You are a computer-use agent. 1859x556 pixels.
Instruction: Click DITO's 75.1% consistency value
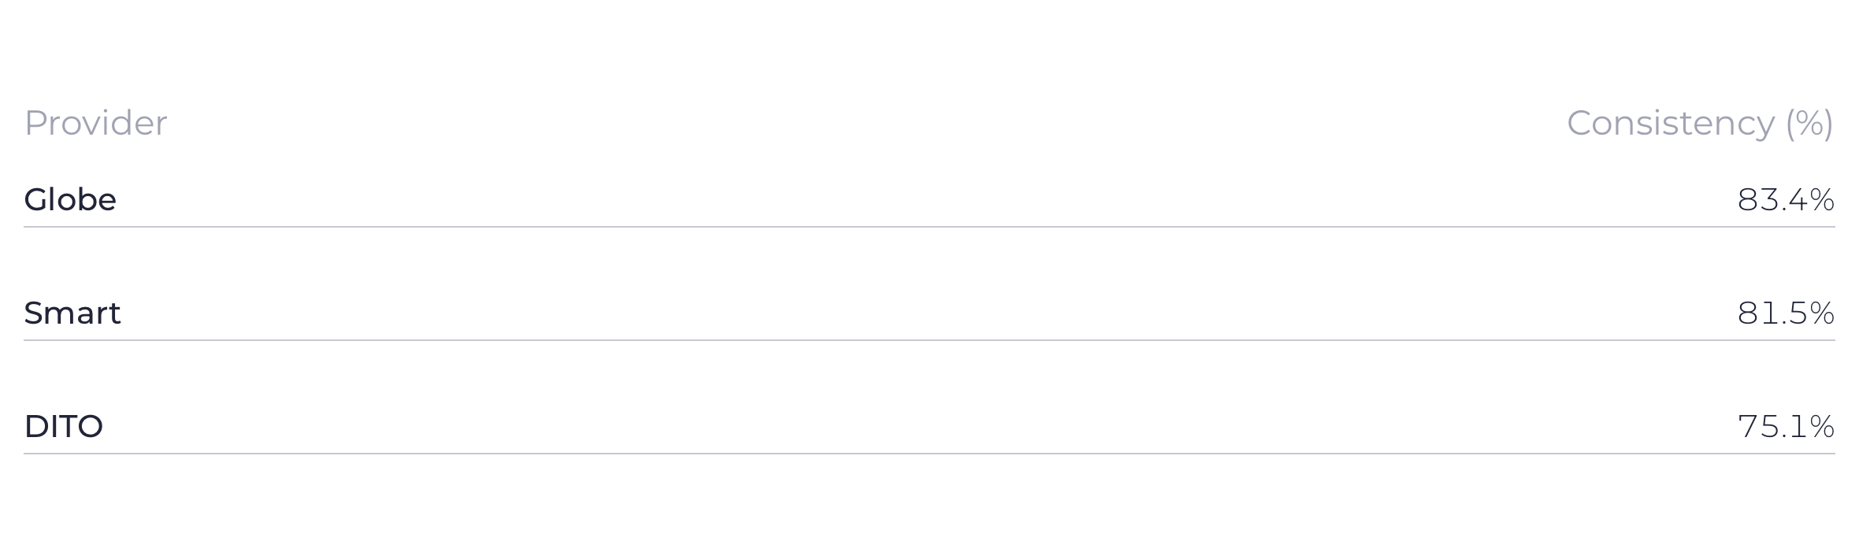click(x=1786, y=426)
